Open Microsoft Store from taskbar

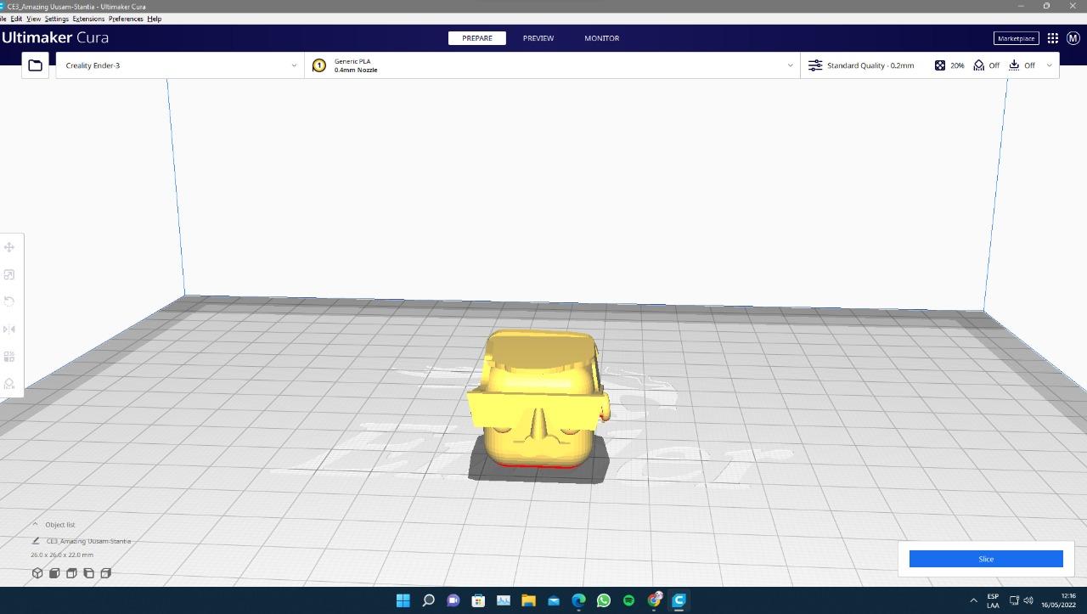(478, 600)
